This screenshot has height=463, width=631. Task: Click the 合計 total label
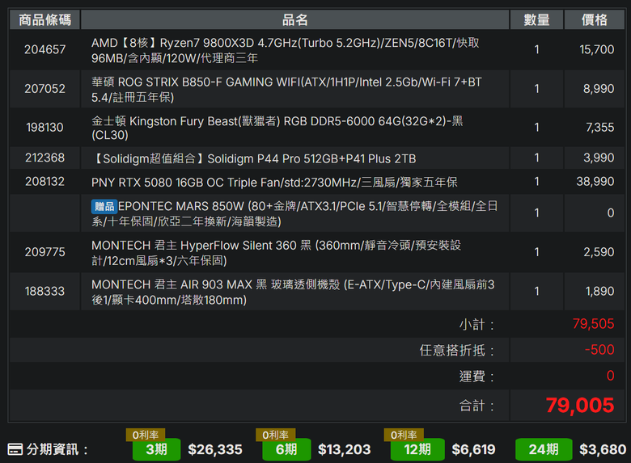click(476, 406)
